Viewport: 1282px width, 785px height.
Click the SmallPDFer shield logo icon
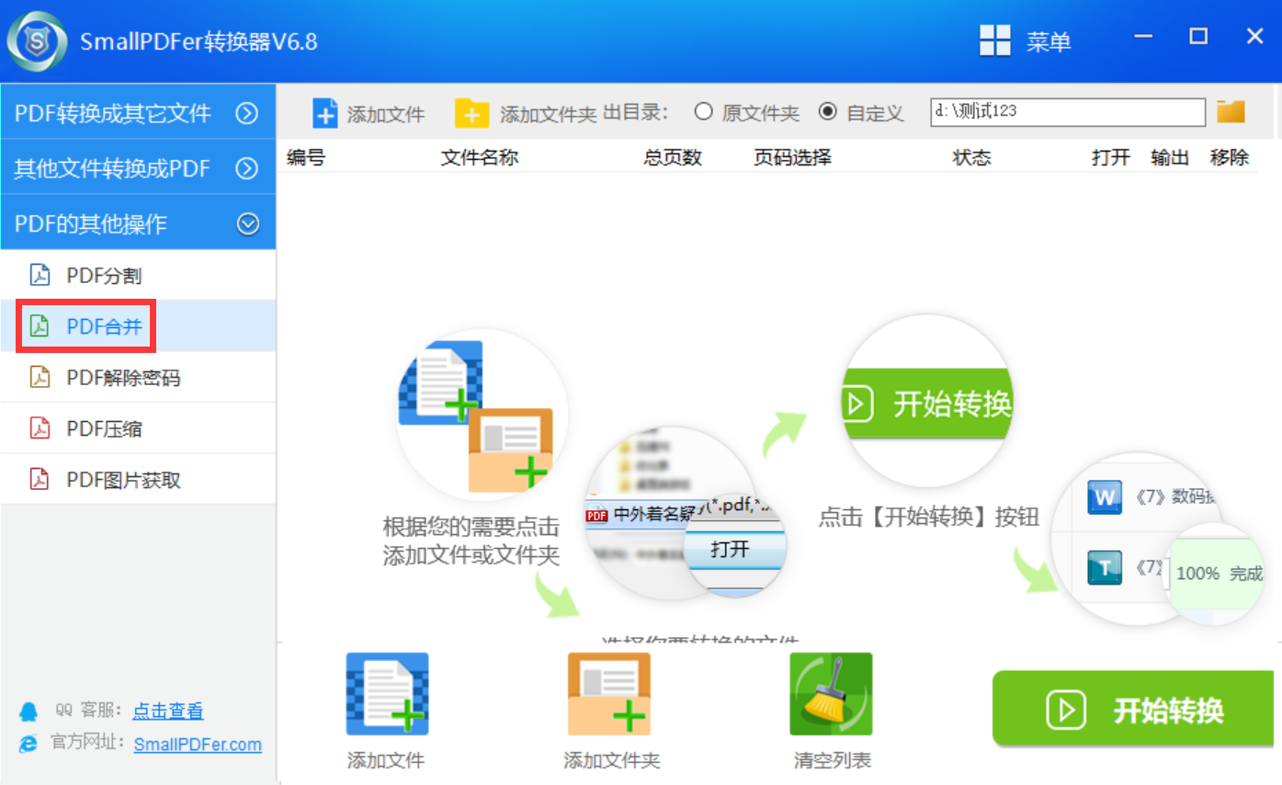37,41
